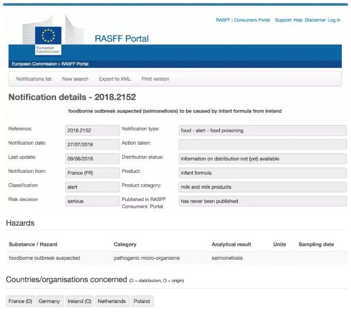Click 'pathogenic micro-organisms' table cell
The image size is (351, 315).
[x=147, y=258]
